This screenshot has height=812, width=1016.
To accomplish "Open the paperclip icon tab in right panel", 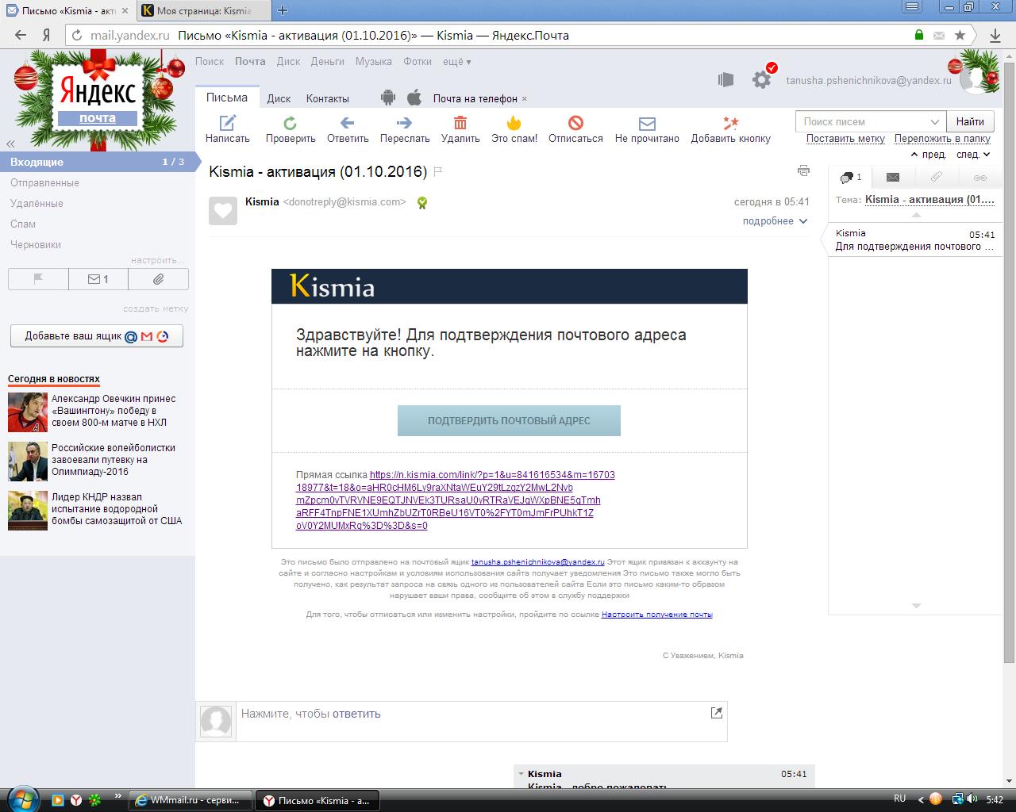I will pos(937,177).
